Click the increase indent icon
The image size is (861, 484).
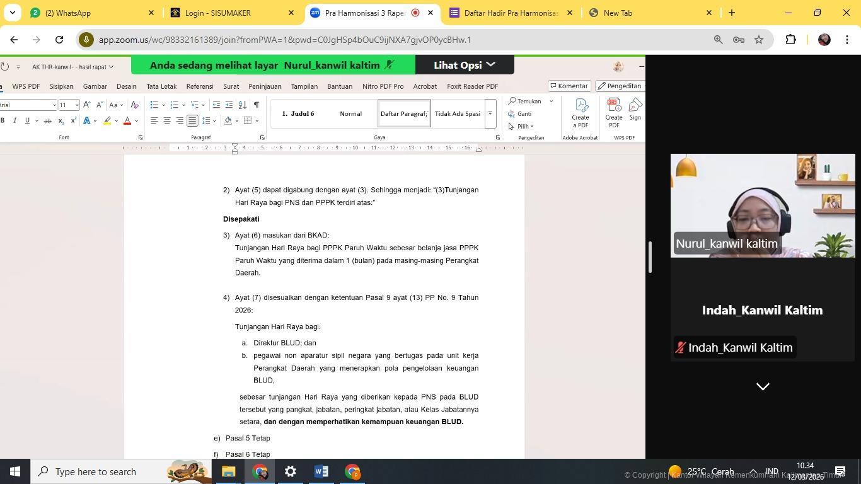(x=229, y=105)
